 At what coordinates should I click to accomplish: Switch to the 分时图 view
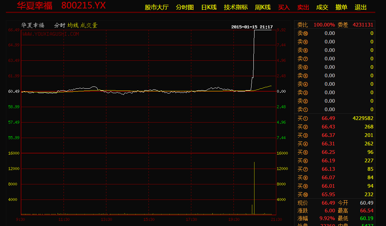click(x=185, y=7)
